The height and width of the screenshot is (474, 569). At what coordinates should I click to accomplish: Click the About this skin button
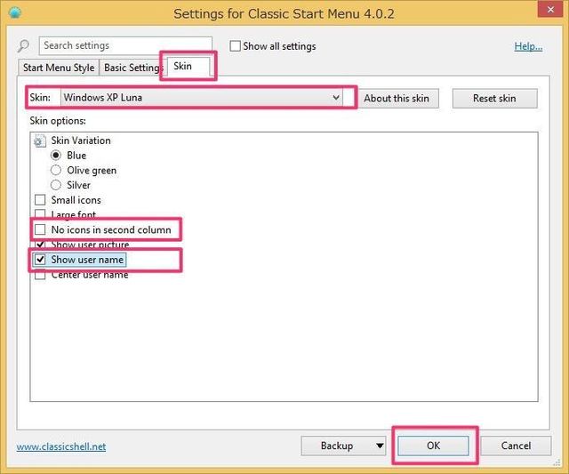[397, 98]
